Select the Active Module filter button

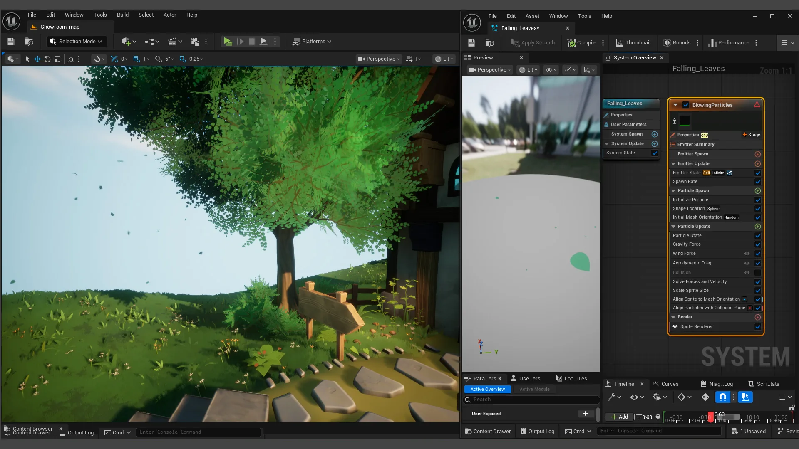[x=534, y=390]
